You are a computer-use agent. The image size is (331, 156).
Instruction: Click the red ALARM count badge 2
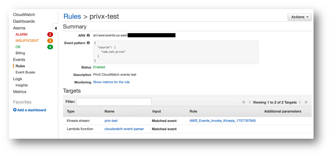tap(50, 34)
